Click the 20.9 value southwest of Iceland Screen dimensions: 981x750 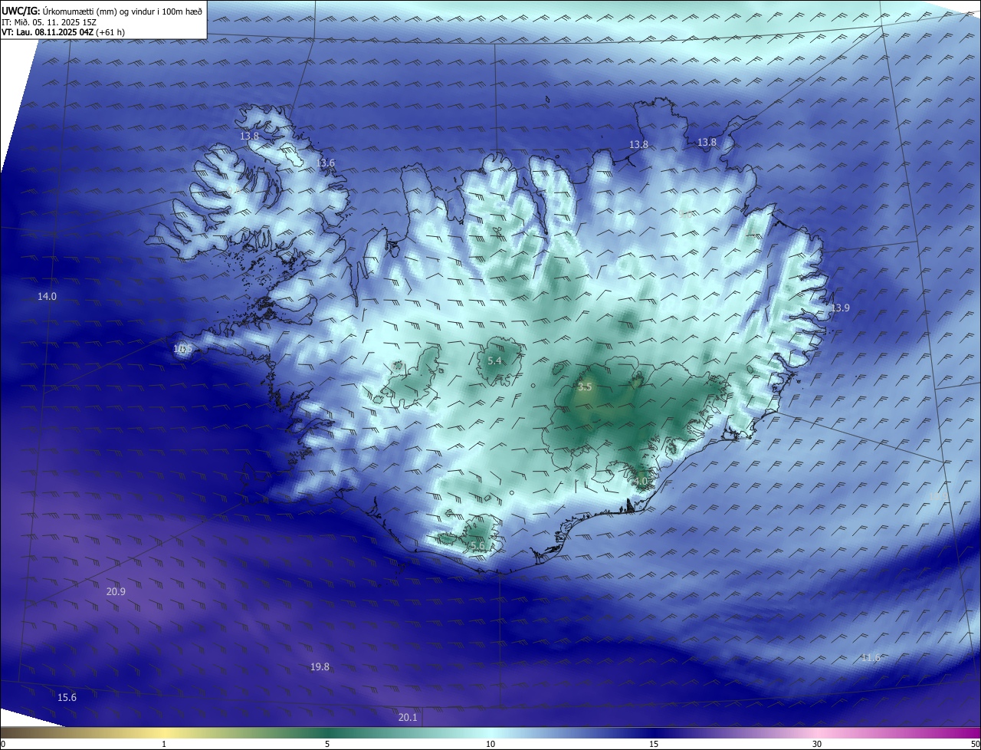(116, 591)
